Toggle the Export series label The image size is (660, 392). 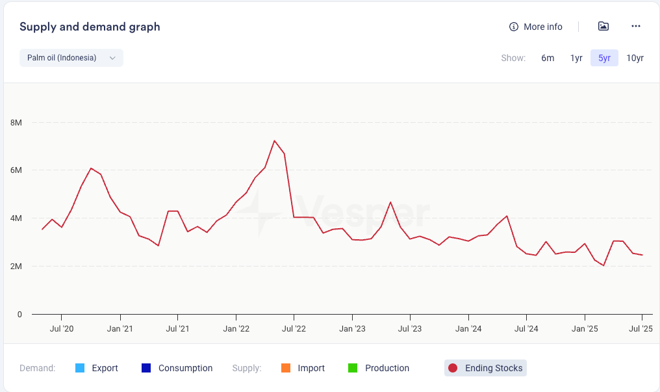click(105, 368)
